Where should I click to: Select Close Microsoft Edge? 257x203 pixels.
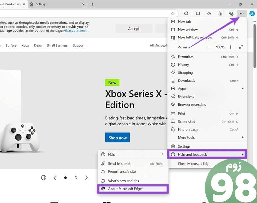click(x=207, y=164)
